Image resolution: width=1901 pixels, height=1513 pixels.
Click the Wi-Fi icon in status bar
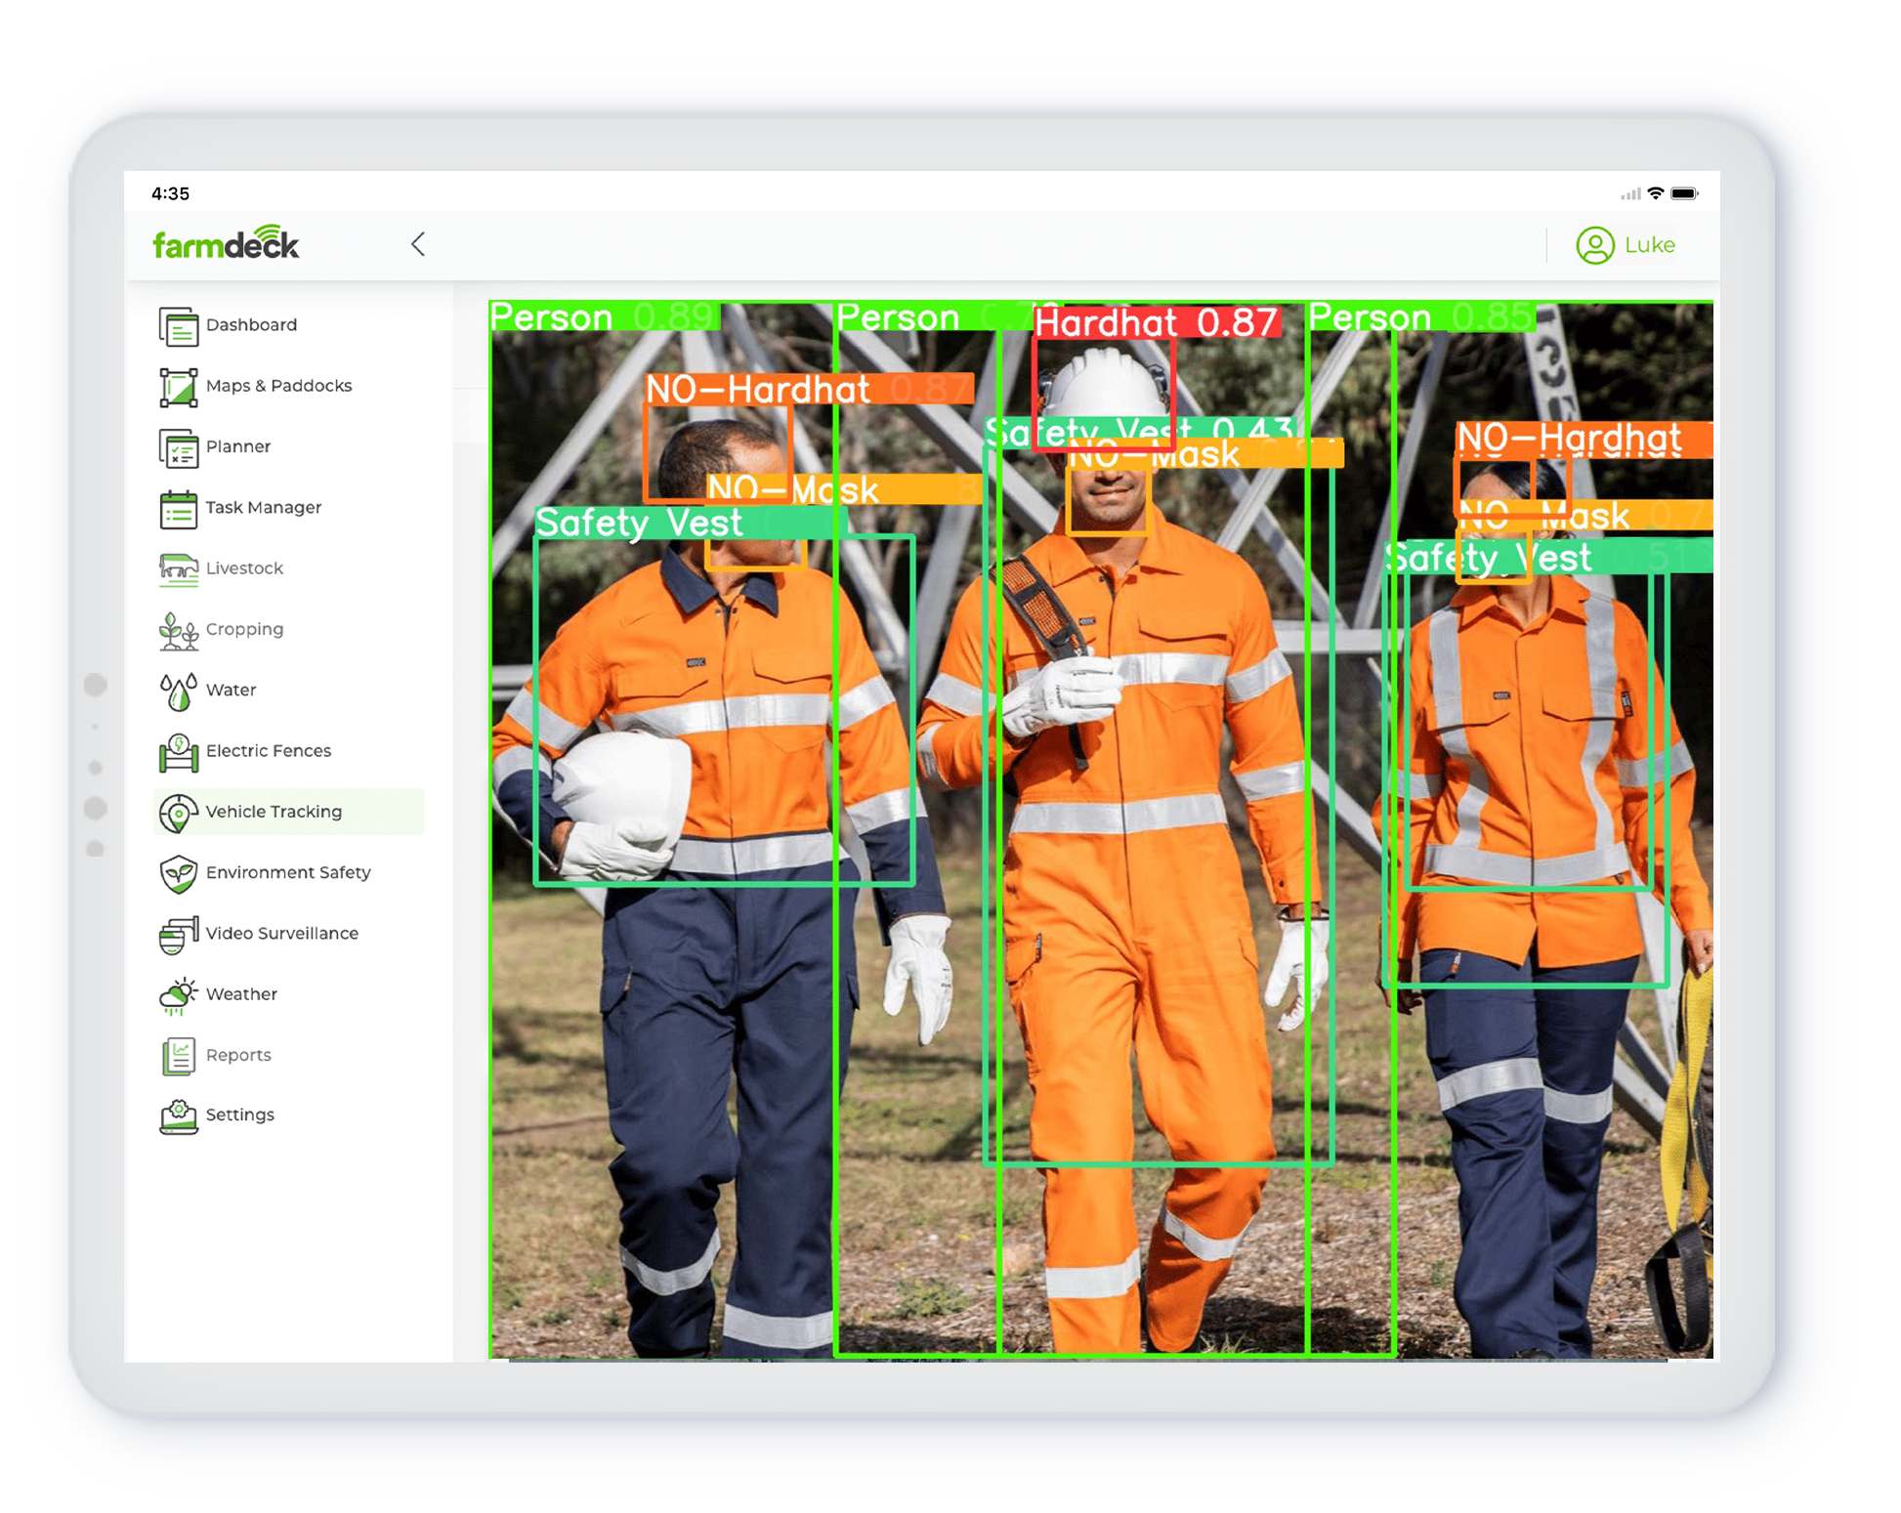(x=1654, y=193)
